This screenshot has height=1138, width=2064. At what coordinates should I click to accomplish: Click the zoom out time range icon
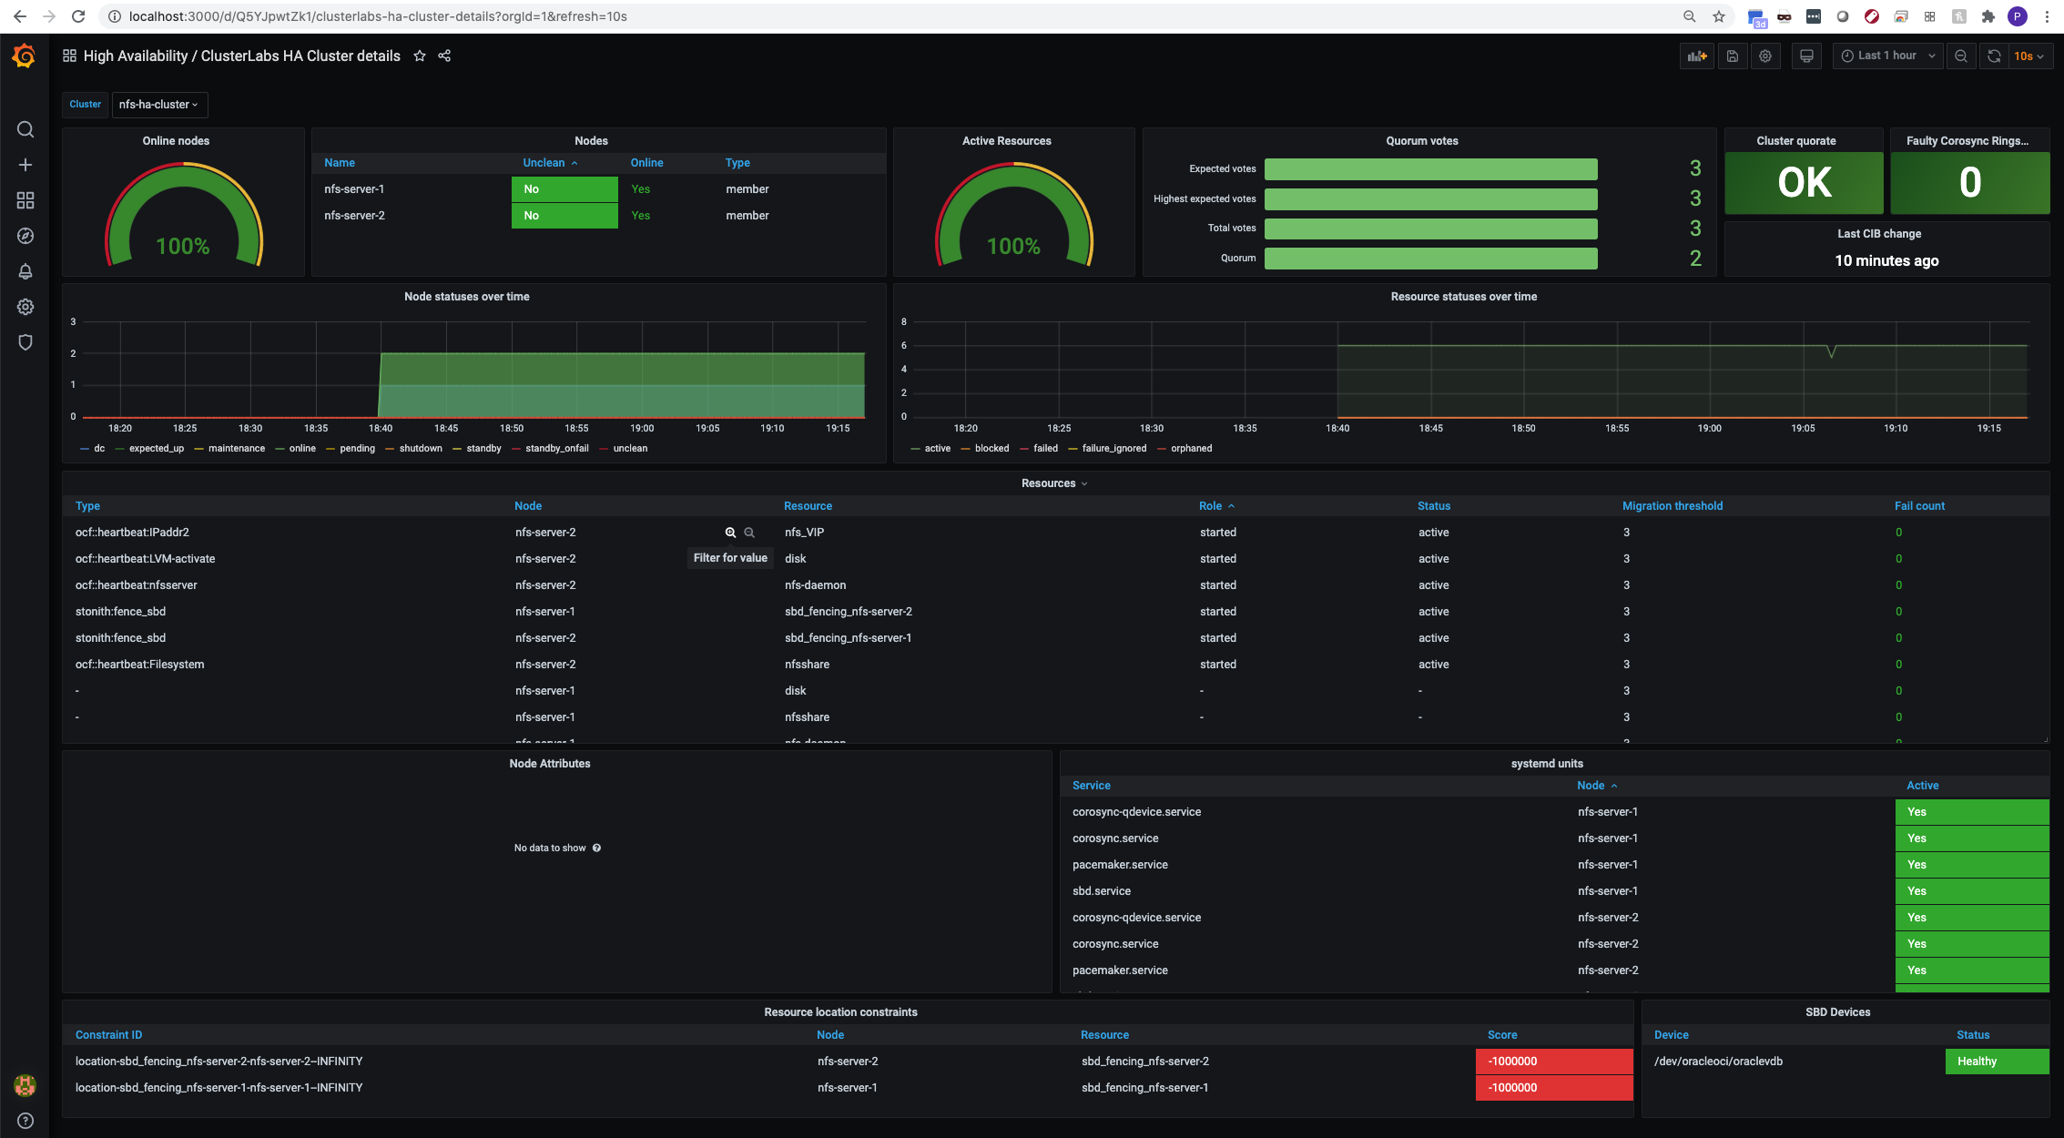click(x=1961, y=56)
